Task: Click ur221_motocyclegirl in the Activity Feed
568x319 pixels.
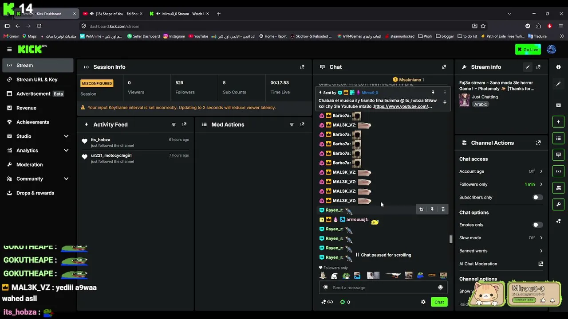Action: pyautogui.click(x=111, y=156)
